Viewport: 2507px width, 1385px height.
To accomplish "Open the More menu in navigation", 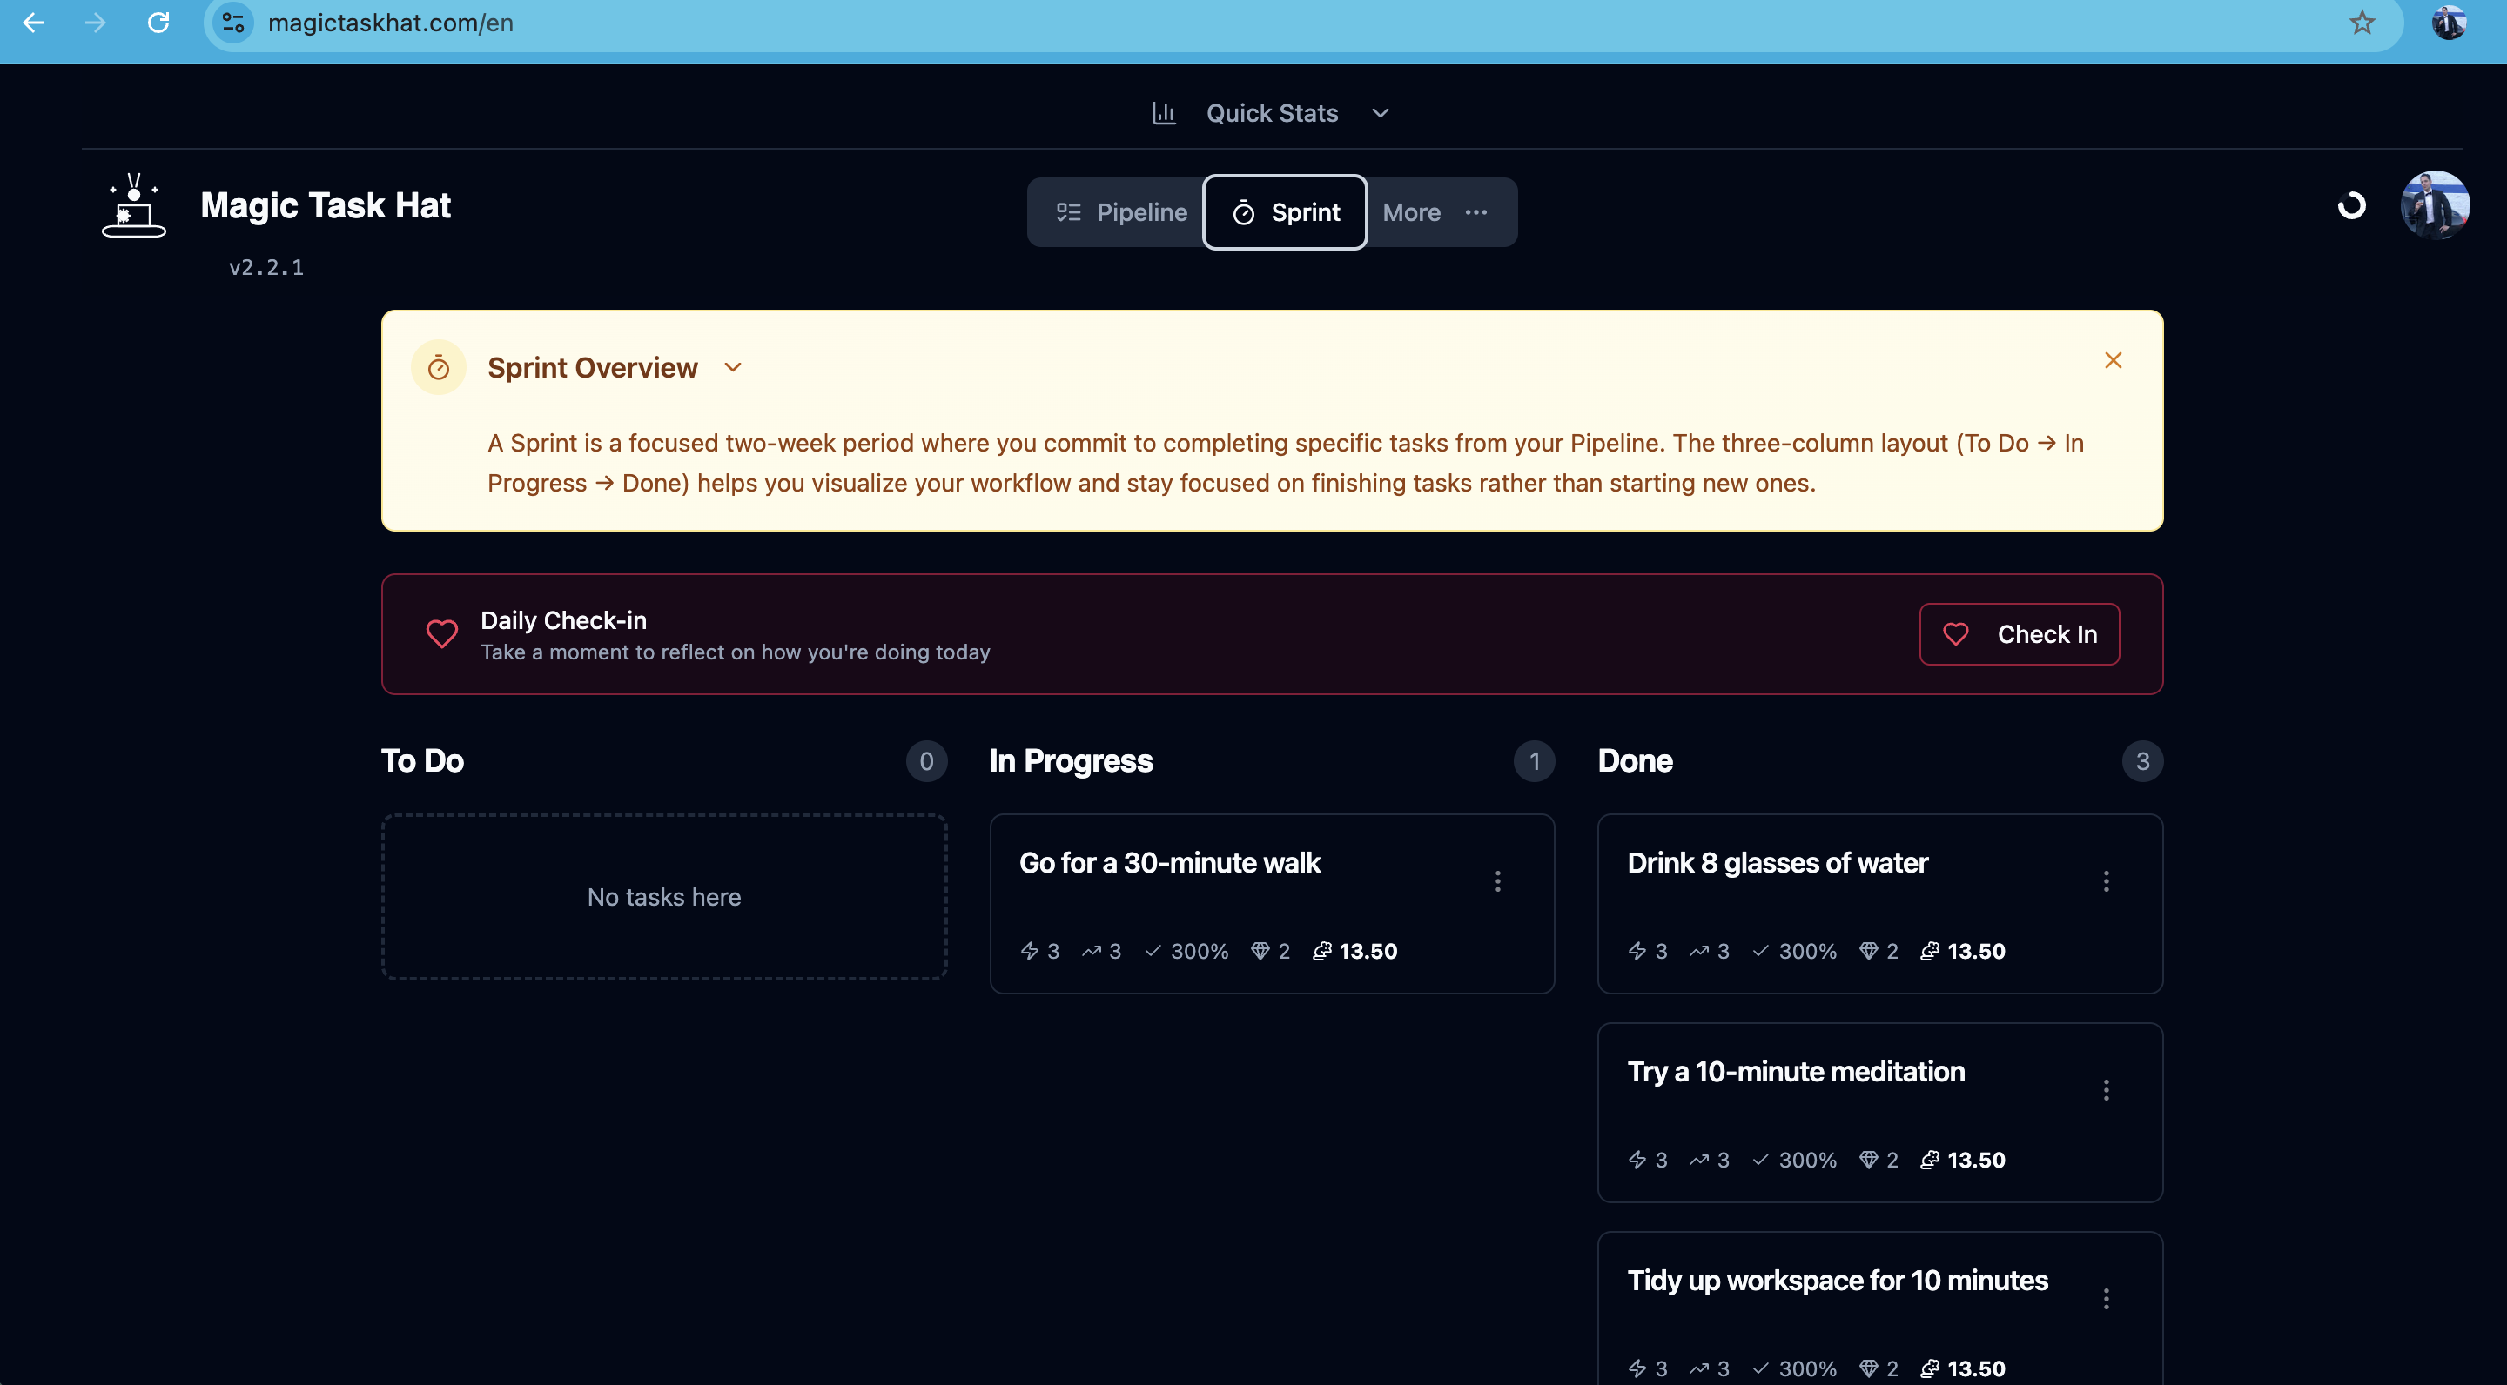I will pyautogui.click(x=1436, y=212).
